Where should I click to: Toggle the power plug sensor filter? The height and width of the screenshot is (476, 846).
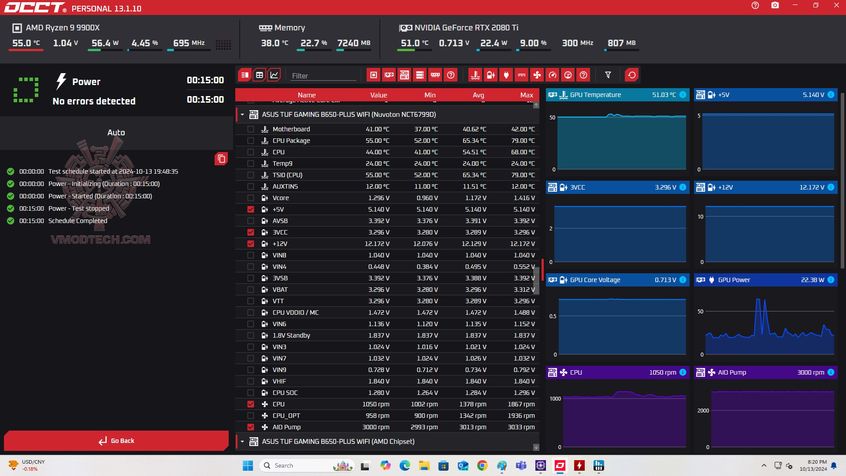[x=506, y=75]
